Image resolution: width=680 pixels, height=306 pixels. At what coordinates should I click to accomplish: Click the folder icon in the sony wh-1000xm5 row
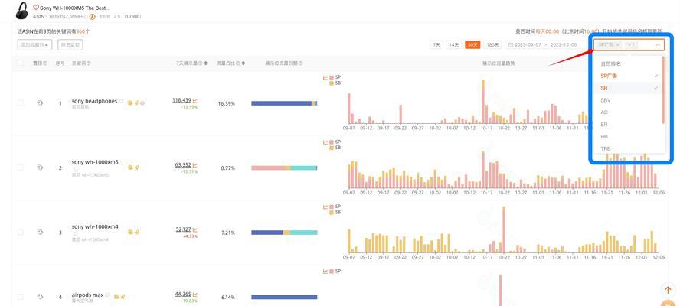click(130, 168)
